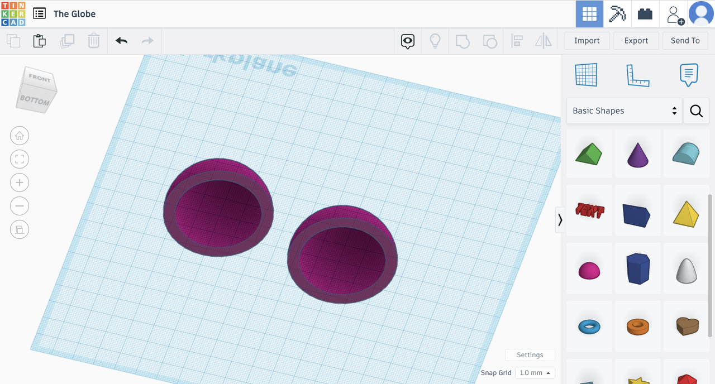This screenshot has height=384, width=715.
Task: Toggle perspective or orthographic view button
Action: click(20, 229)
